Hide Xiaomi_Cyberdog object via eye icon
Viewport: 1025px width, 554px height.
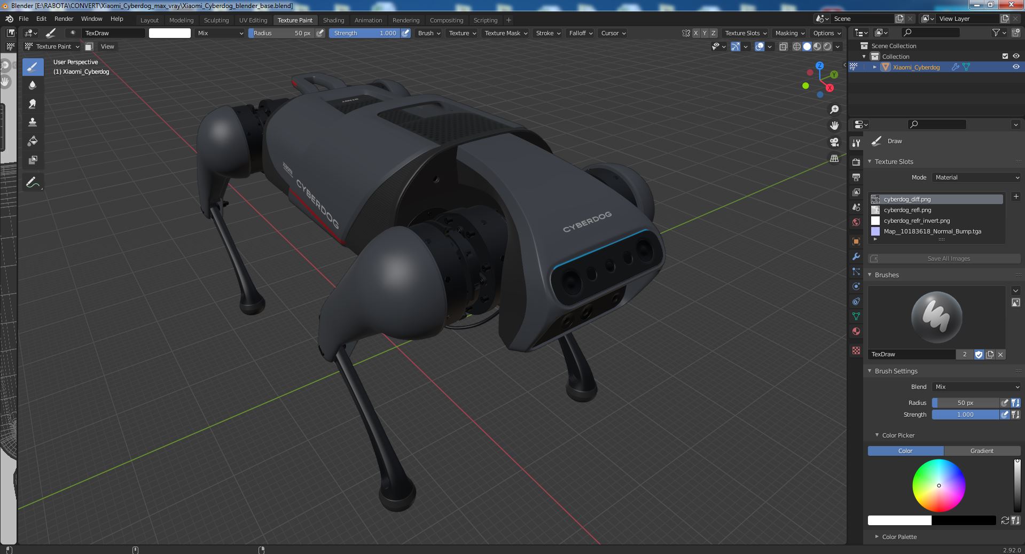point(1015,67)
